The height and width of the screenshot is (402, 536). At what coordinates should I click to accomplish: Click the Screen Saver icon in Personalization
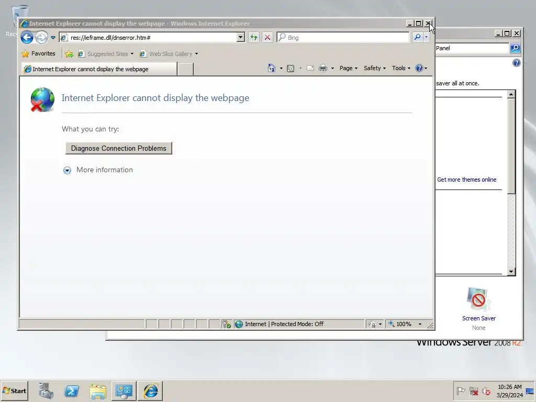pyautogui.click(x=478, y=299)
